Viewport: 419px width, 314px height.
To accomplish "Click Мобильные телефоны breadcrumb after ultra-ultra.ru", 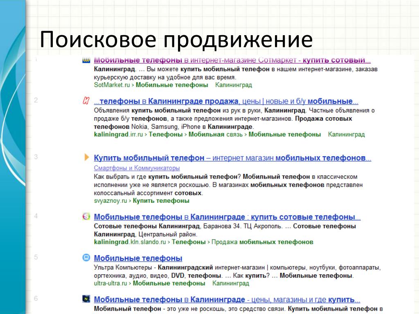I will pyautogui.click(x=169, y=283).
